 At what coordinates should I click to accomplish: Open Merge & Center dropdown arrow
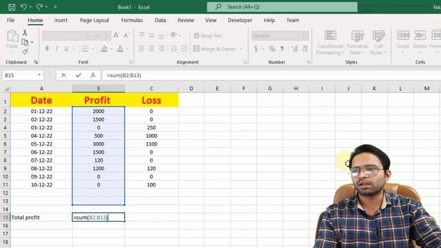tap(241, 49)
